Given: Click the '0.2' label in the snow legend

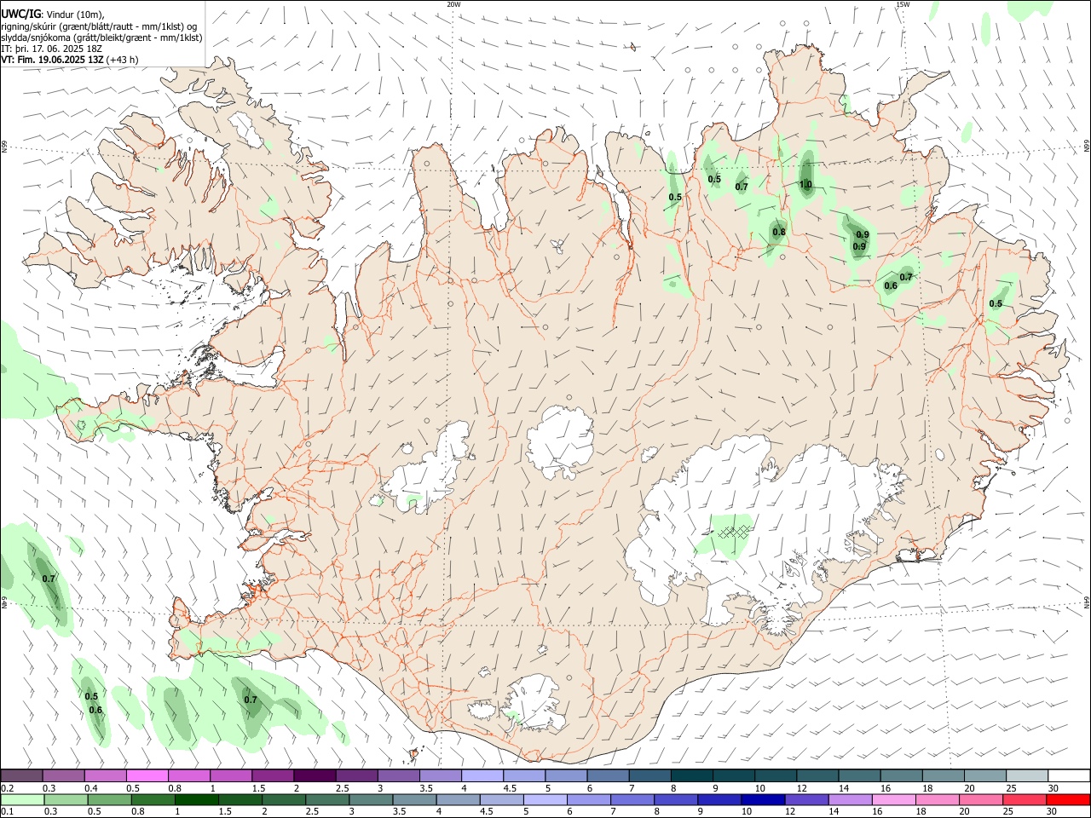Looking at the screenshot, I should click(x=8, y=788).
